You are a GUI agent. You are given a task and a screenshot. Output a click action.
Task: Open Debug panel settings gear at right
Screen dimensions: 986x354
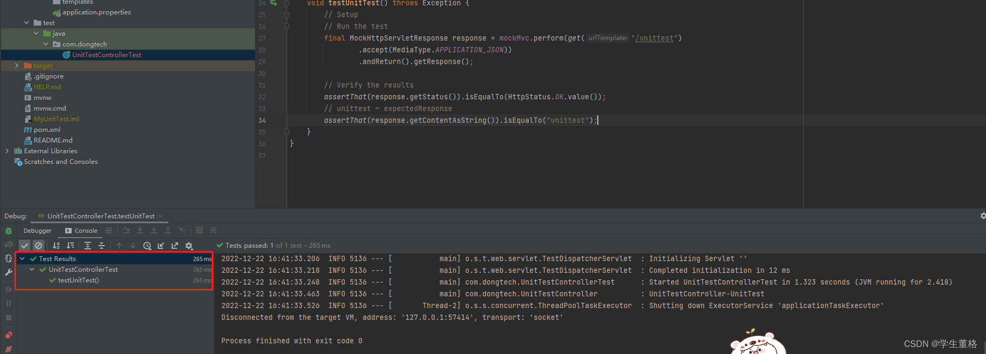[x=982, y=216]
